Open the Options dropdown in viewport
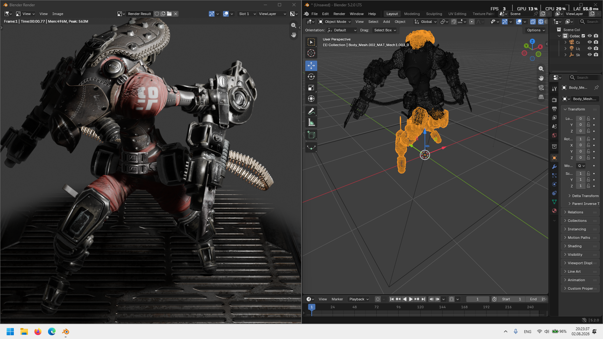 536,30
